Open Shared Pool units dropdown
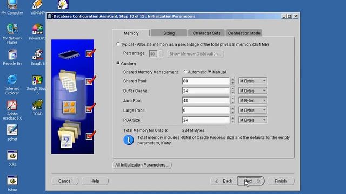 click(252, 81)
